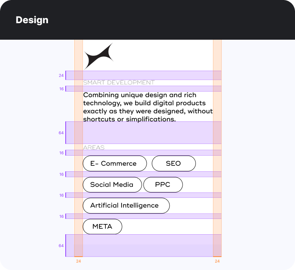The height and width of the screenshot is (270, 295).
Task: Click the paragraph starting with Combining
Action: [148, 107]
